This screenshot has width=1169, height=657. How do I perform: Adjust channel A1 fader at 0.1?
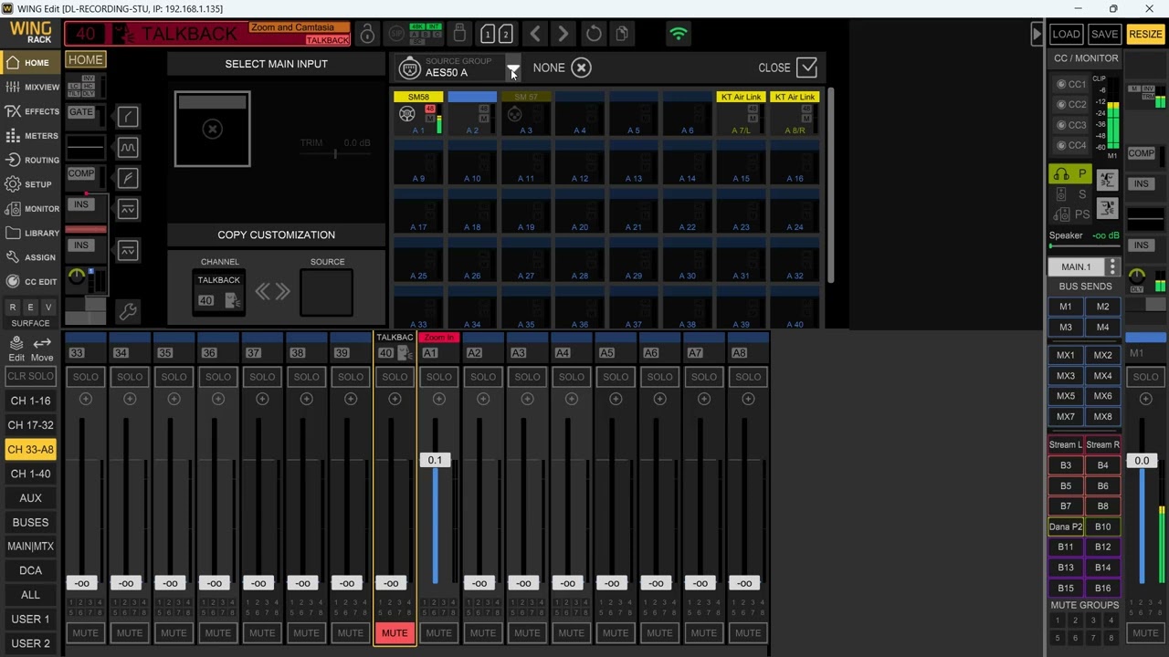[x=435, y=461]
